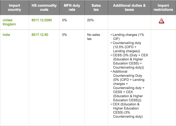The image size is (176, 126).
Task: Select India's 0% MFN duty cell
Action: [x=65, y=35]
